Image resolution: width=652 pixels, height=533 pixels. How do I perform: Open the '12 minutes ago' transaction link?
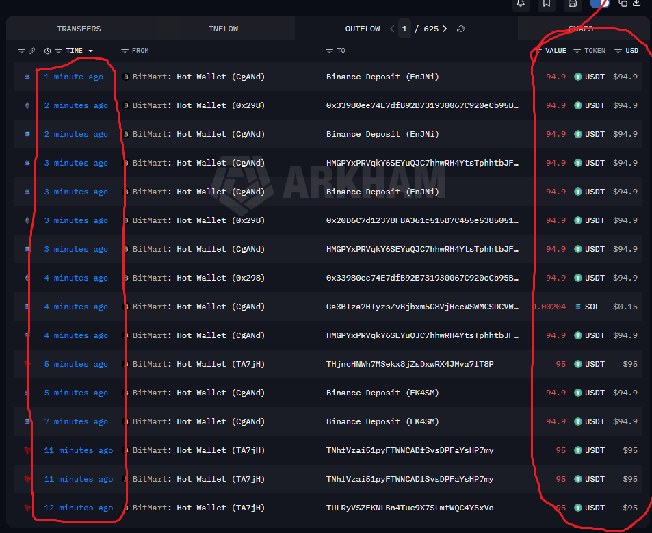(79, 508)
